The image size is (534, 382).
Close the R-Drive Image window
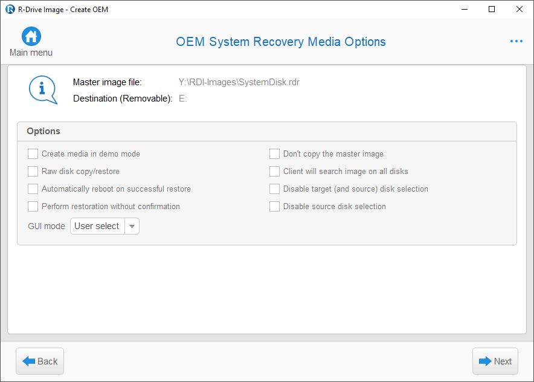click(x=520, y=9)
